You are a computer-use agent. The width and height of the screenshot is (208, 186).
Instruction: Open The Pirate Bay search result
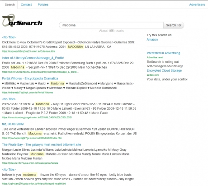[42, 144]
